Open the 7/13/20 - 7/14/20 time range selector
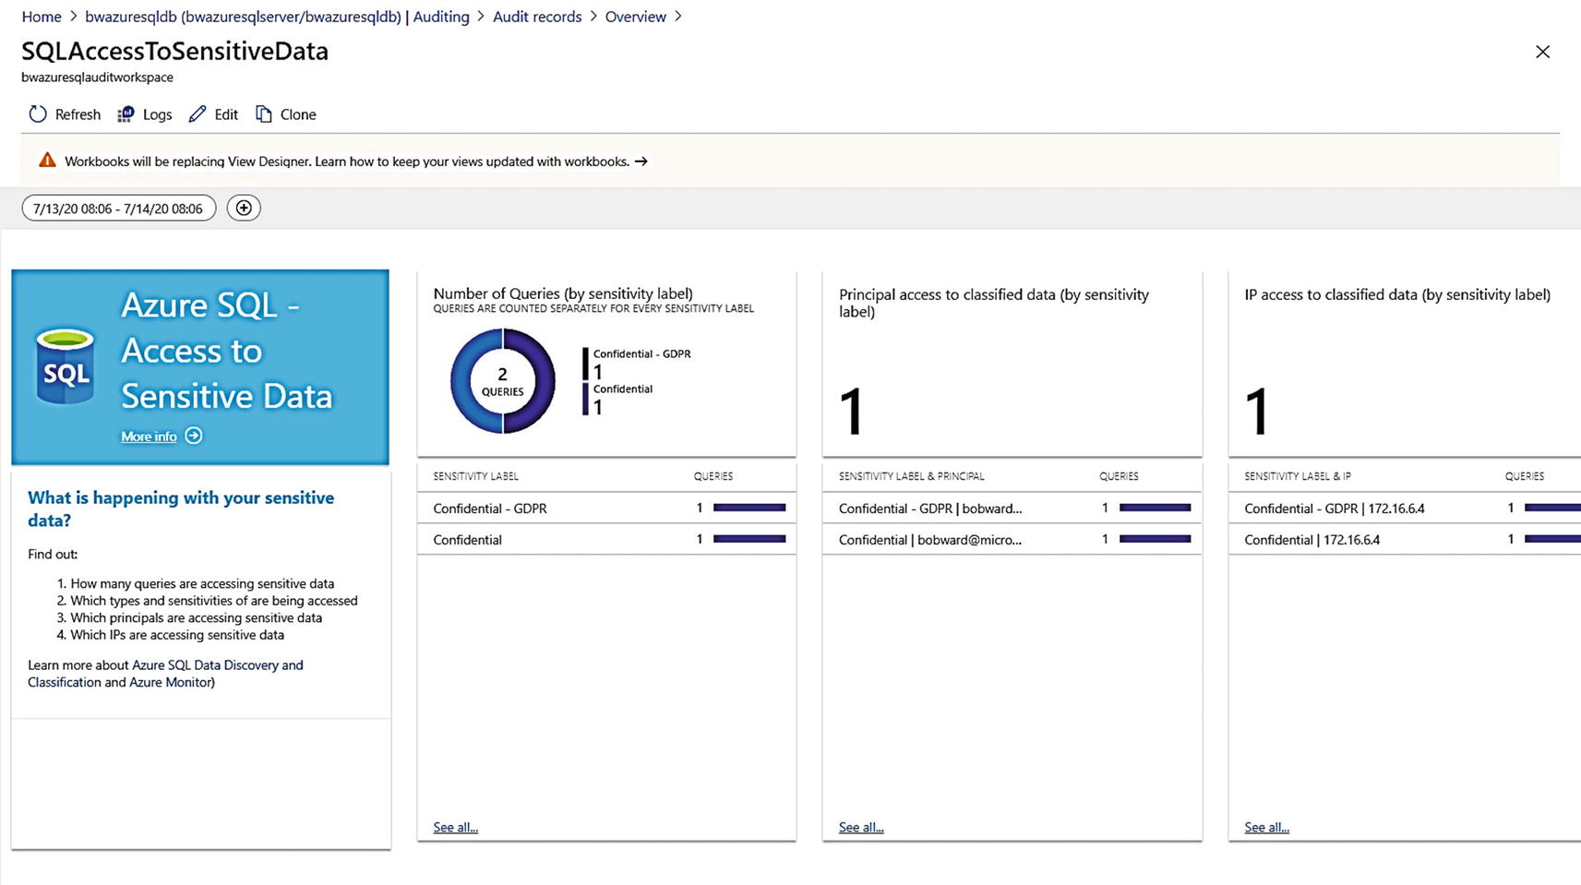This screenshot has height=885, width=1581. [119, 209]
